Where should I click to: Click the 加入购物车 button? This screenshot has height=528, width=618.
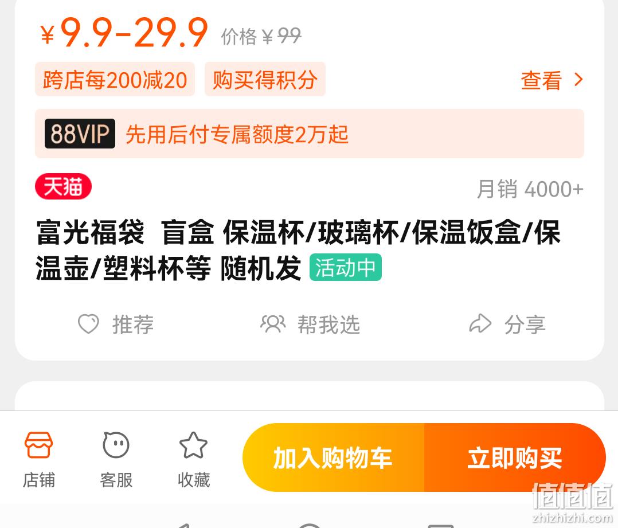334,457
